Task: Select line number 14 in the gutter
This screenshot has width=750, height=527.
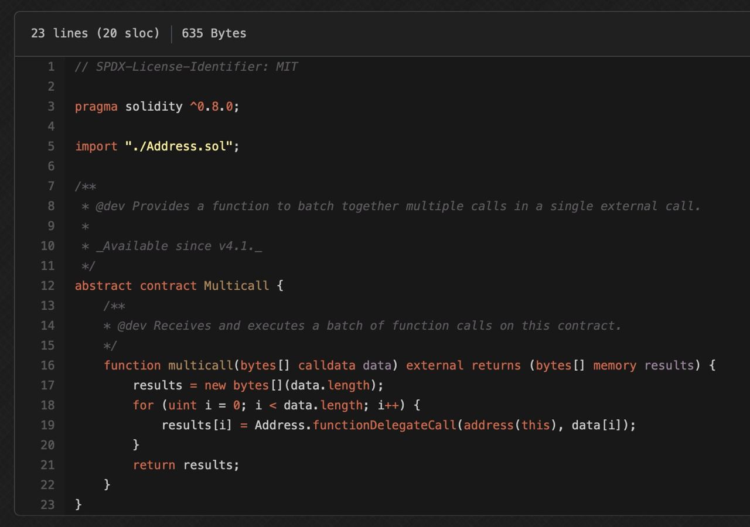Action: pos(47,326)
